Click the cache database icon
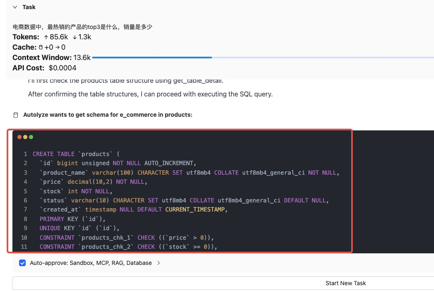This screenshot has width=434, height=291. pos(41,47)
